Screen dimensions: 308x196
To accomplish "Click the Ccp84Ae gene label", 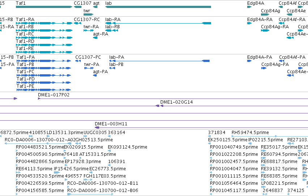I will coord(296,11).
